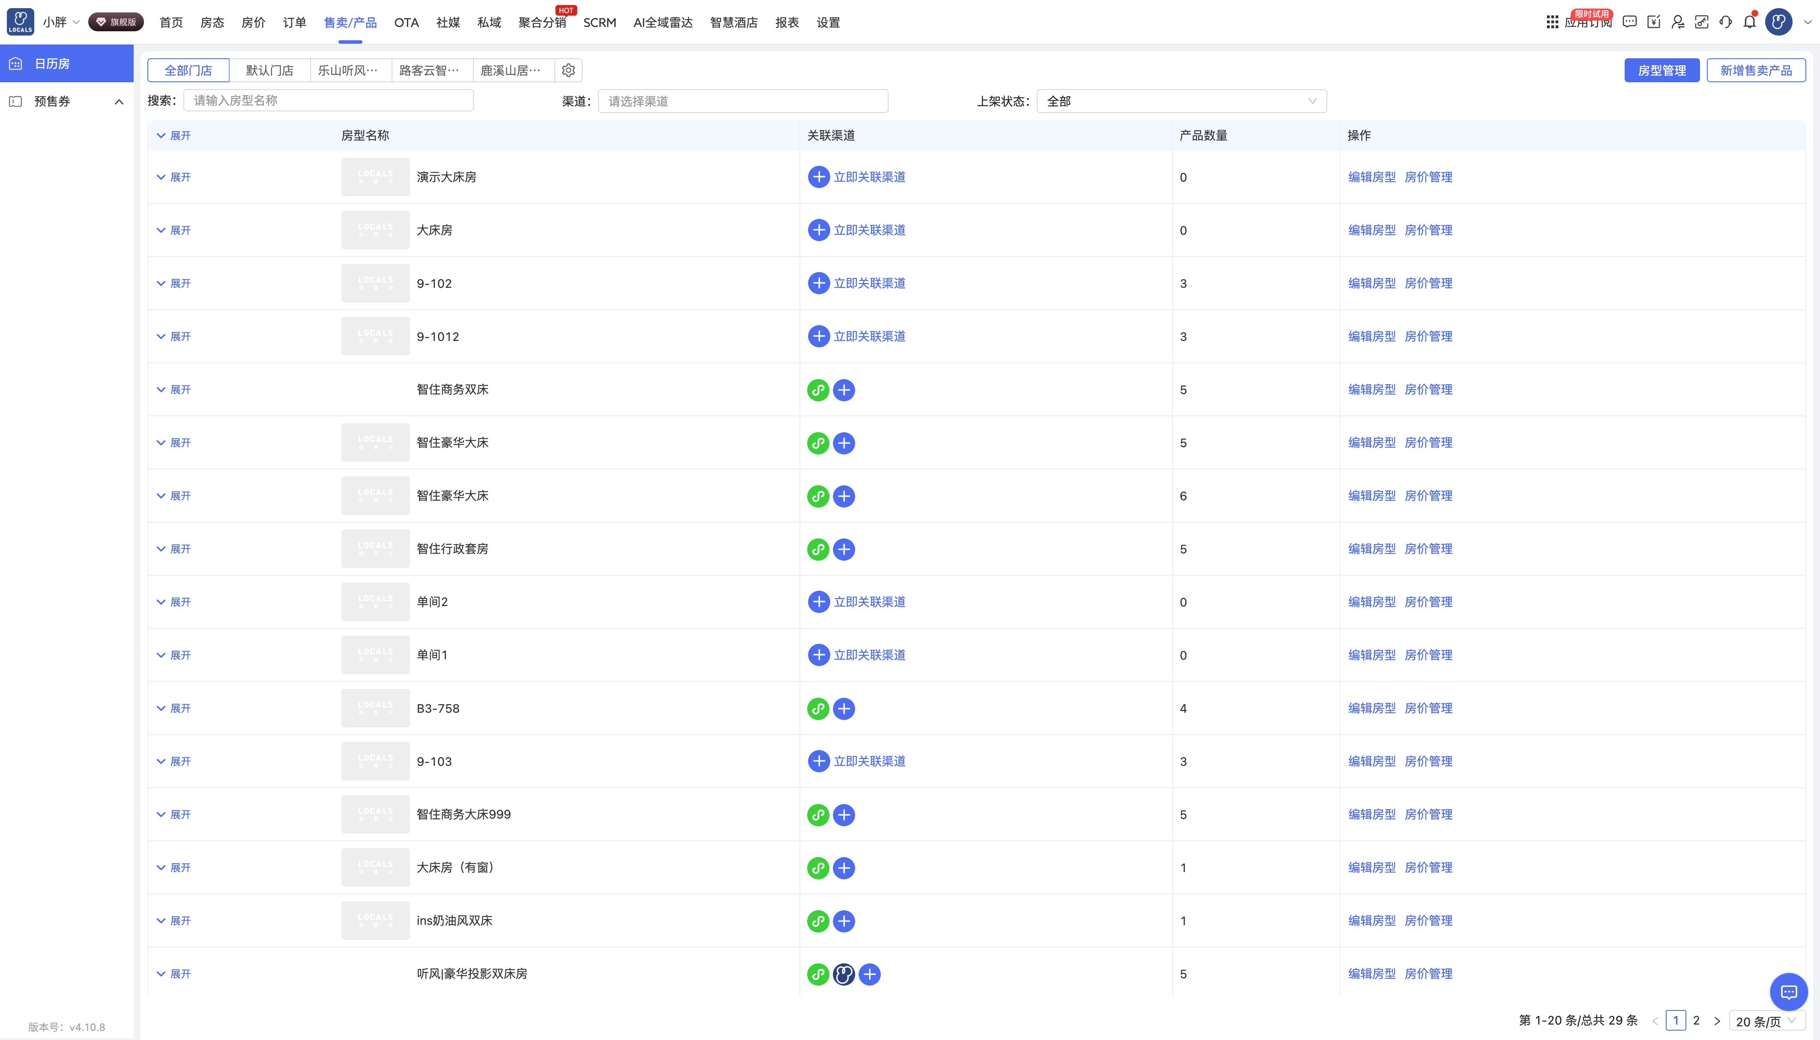Click the 新增售卖产品 button
The height and width of the screenshot is (1040, 1820).
(x=1757, y=70)
